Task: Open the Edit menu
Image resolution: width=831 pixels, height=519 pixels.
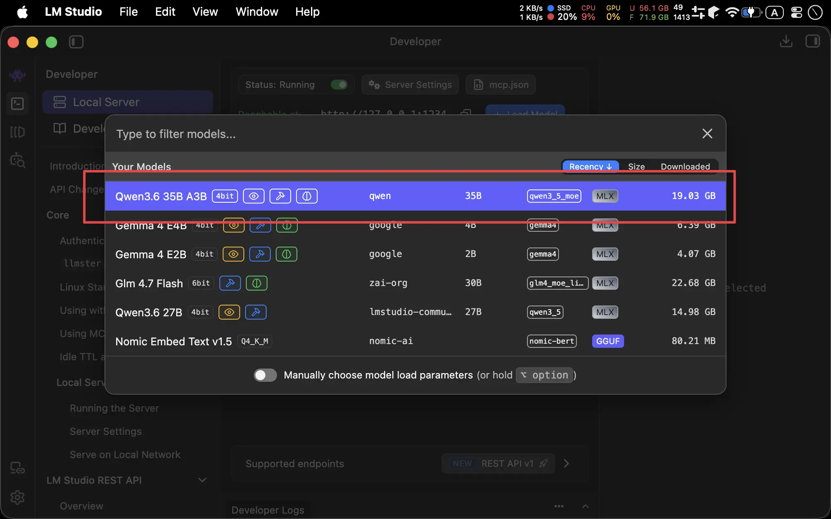Action: coord(165,12)
